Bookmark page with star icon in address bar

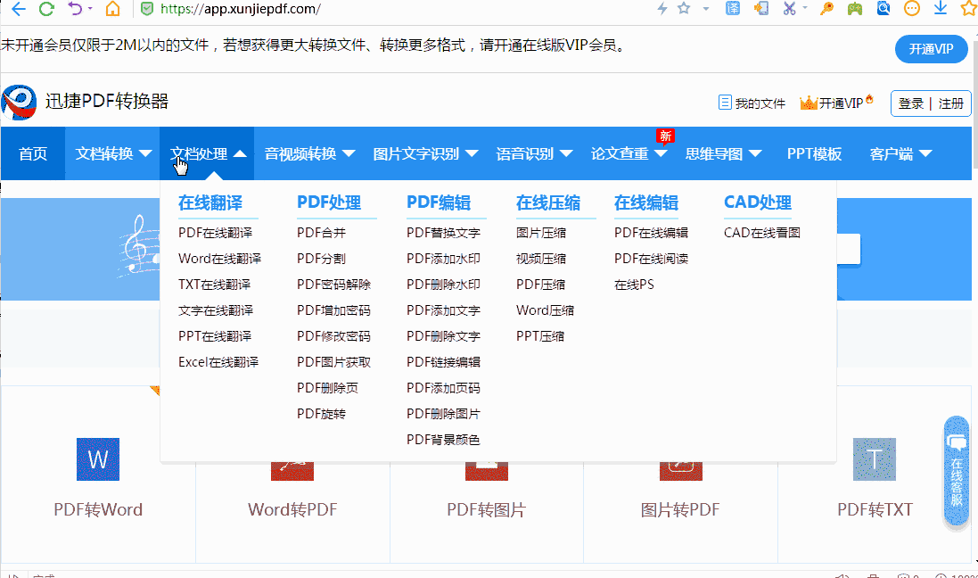click(684, 8)
